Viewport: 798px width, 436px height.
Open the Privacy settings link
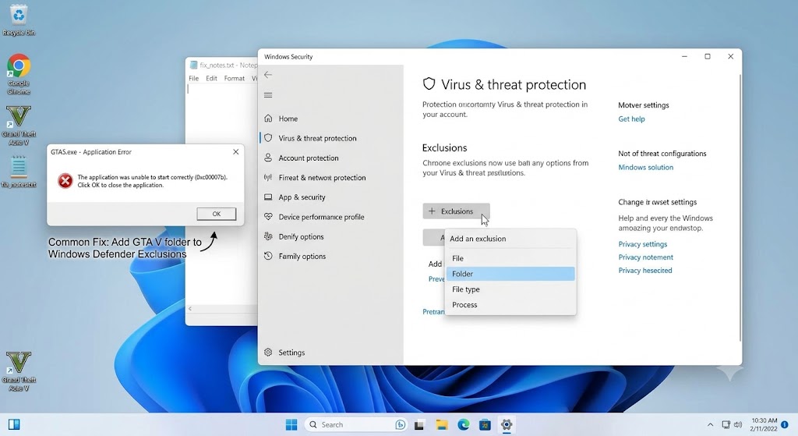(642, 244)
